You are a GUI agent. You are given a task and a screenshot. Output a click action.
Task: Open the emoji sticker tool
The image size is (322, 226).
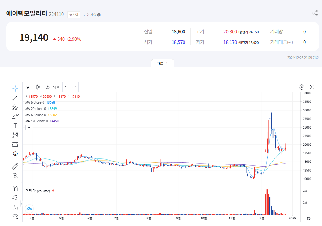15,153
